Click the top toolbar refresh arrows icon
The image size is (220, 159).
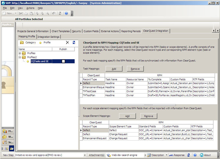[60, 13]
